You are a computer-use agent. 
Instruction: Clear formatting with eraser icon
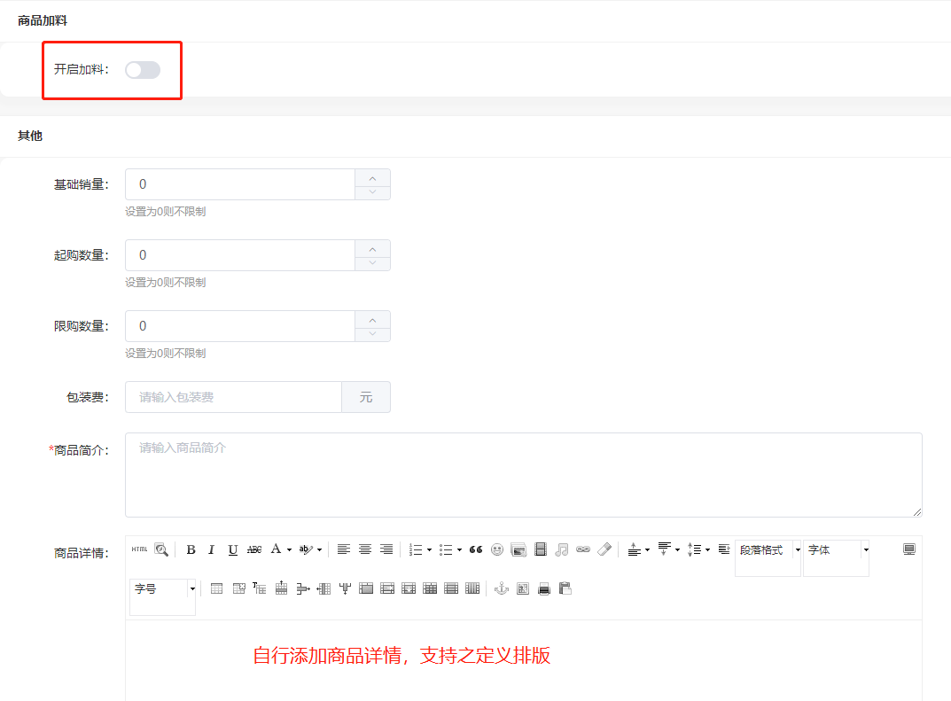(x=604, y=549)
